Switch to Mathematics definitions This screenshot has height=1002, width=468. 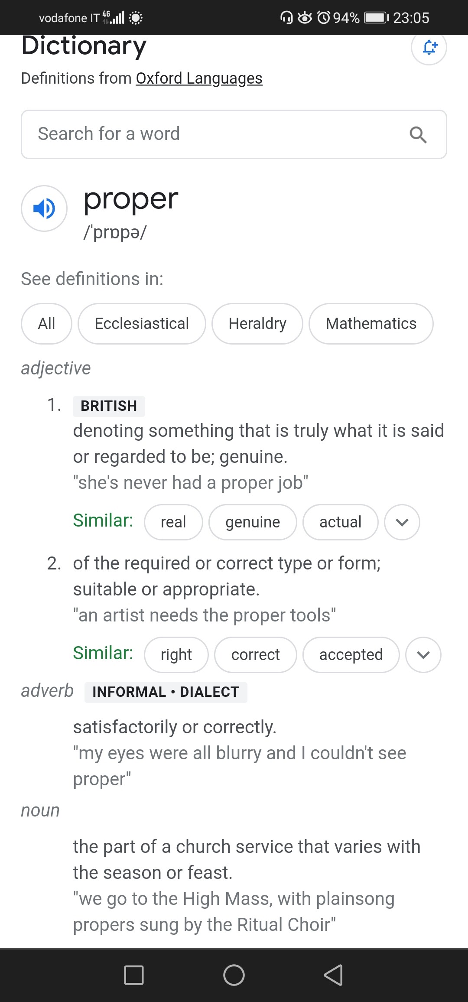371,324
